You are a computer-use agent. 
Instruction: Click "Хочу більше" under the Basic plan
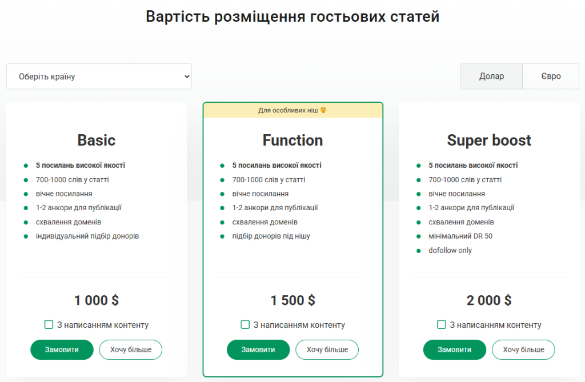(131, 349)
